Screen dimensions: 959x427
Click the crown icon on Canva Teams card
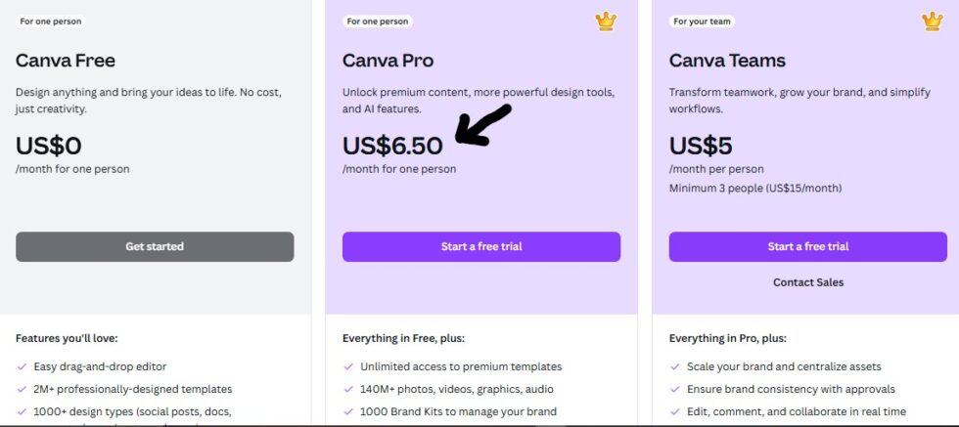pos(933,21)
